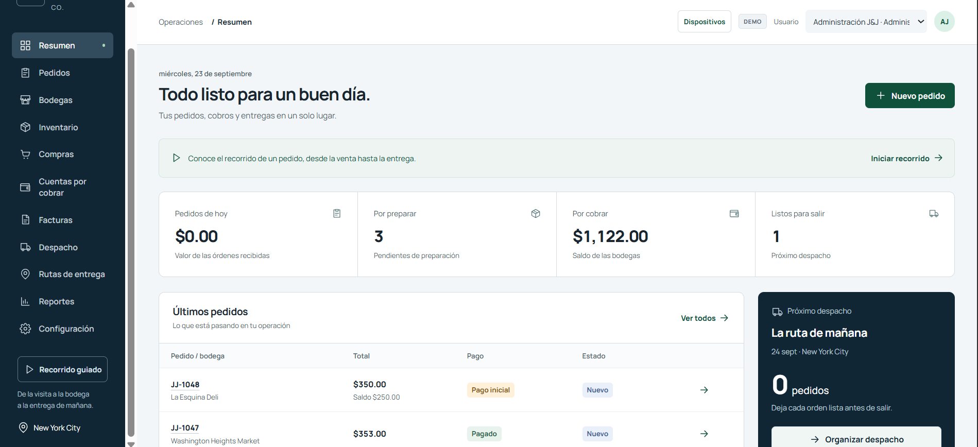
Task: Click the $1,122.00 Por cobrar value
Action: 610,236
